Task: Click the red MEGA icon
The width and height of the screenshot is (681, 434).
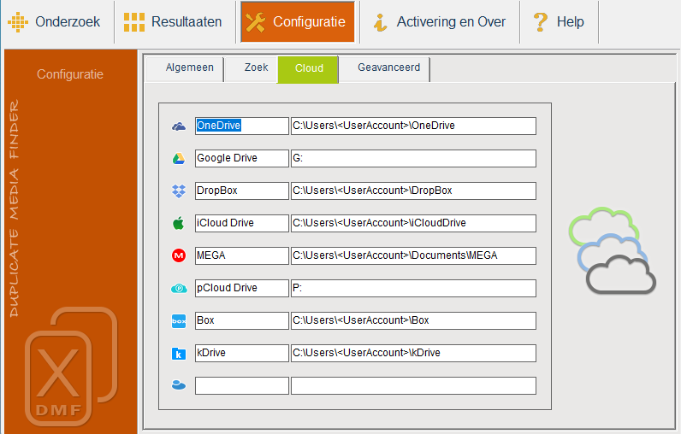Action: 179,255
